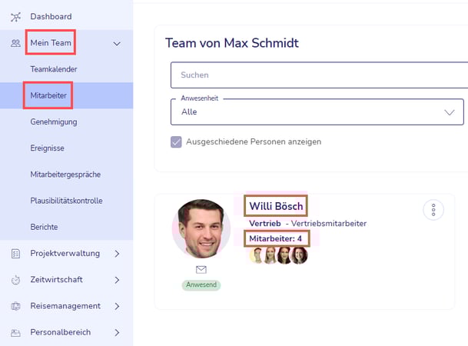Toggle Ausgeschiedene Personen anzeigen checkbox

point(176,141)
